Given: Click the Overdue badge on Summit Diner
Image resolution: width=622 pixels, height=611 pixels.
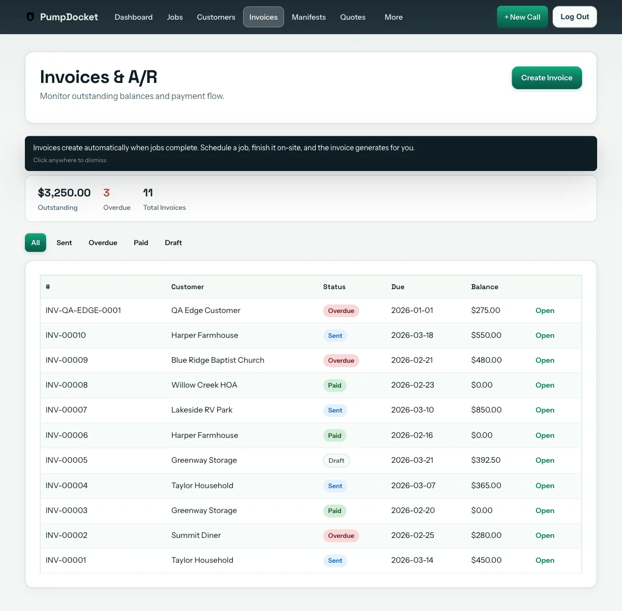Looking at the screenshot, I should pos(341,535).
